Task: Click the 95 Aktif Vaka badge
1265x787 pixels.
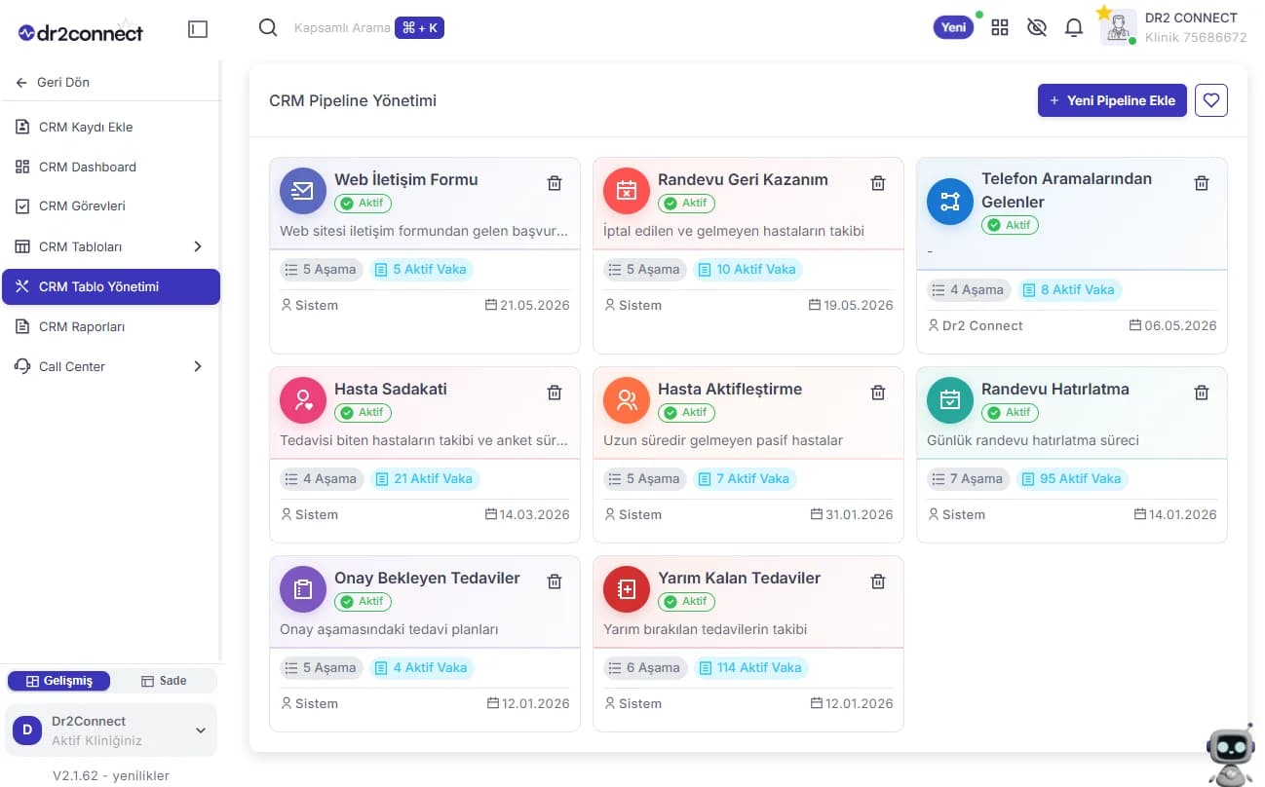Action: coord(1072,478)
